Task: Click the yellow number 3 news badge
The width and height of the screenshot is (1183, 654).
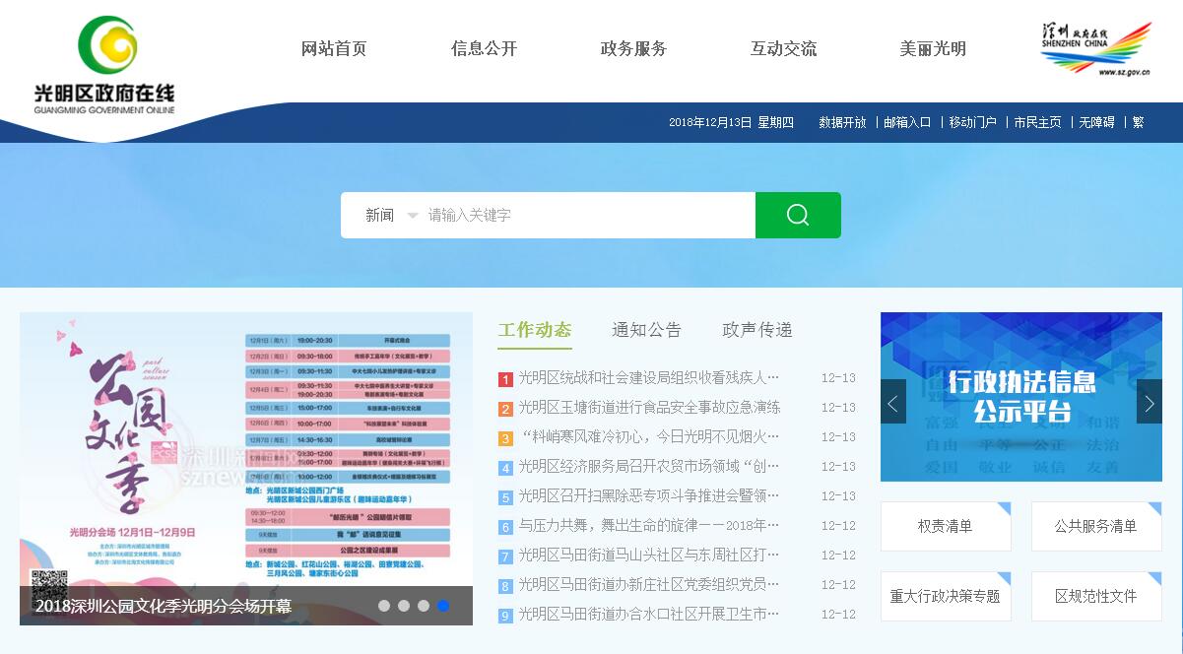Action: (x=505, y=438)
